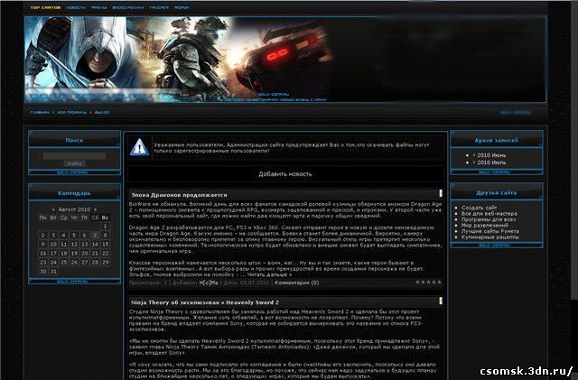
Task: Select day 26 in the calendar
Action: point(74,262)
